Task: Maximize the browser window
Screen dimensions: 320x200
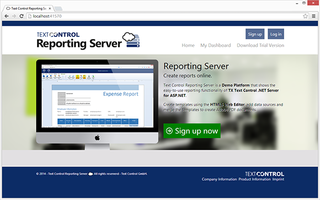Action: click(304, 3)
